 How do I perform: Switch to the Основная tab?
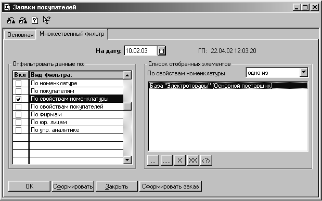point(20,35)
